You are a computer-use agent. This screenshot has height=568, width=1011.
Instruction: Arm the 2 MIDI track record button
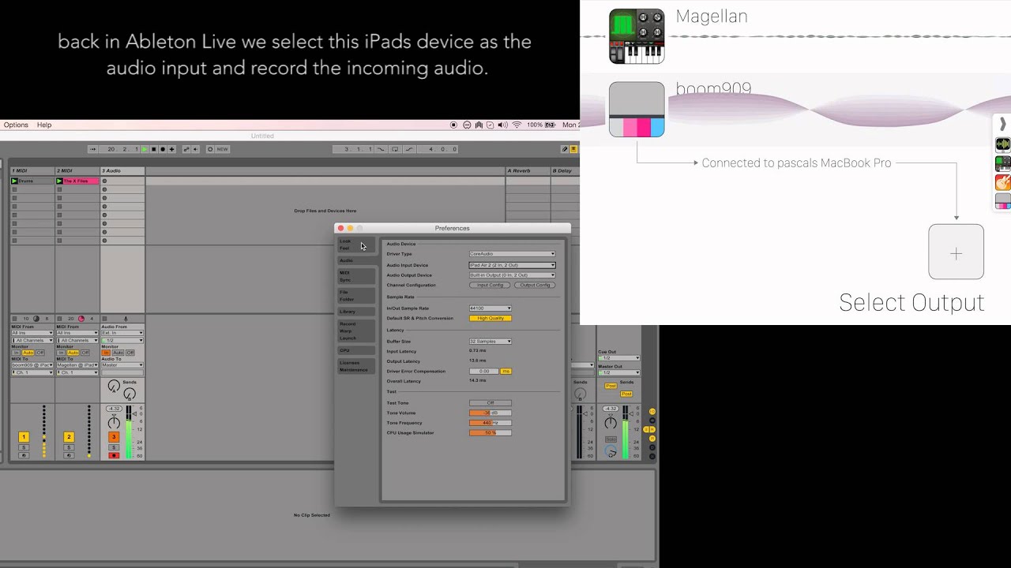pyautogui.click(x=69, y=455)
